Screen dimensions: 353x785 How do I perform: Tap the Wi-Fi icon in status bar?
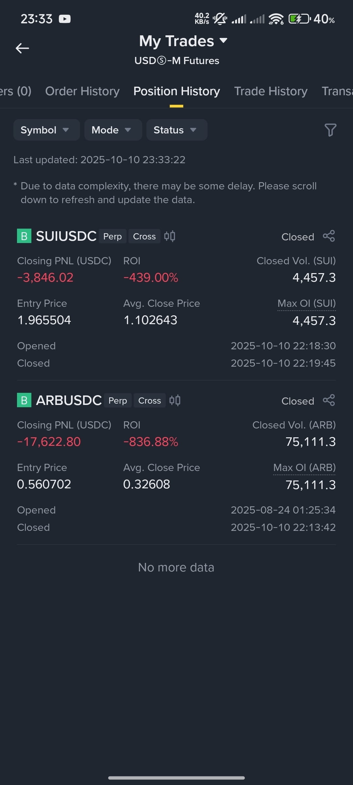(x=276, y=19)
